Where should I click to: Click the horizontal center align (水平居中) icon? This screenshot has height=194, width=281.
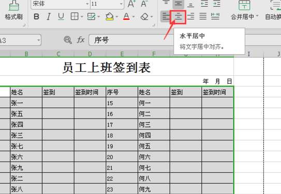pos(179,17)
